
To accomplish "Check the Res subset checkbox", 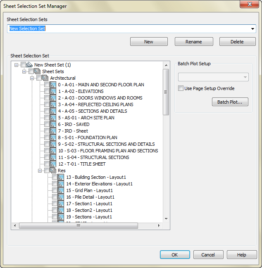I will [x=47, y=171].
